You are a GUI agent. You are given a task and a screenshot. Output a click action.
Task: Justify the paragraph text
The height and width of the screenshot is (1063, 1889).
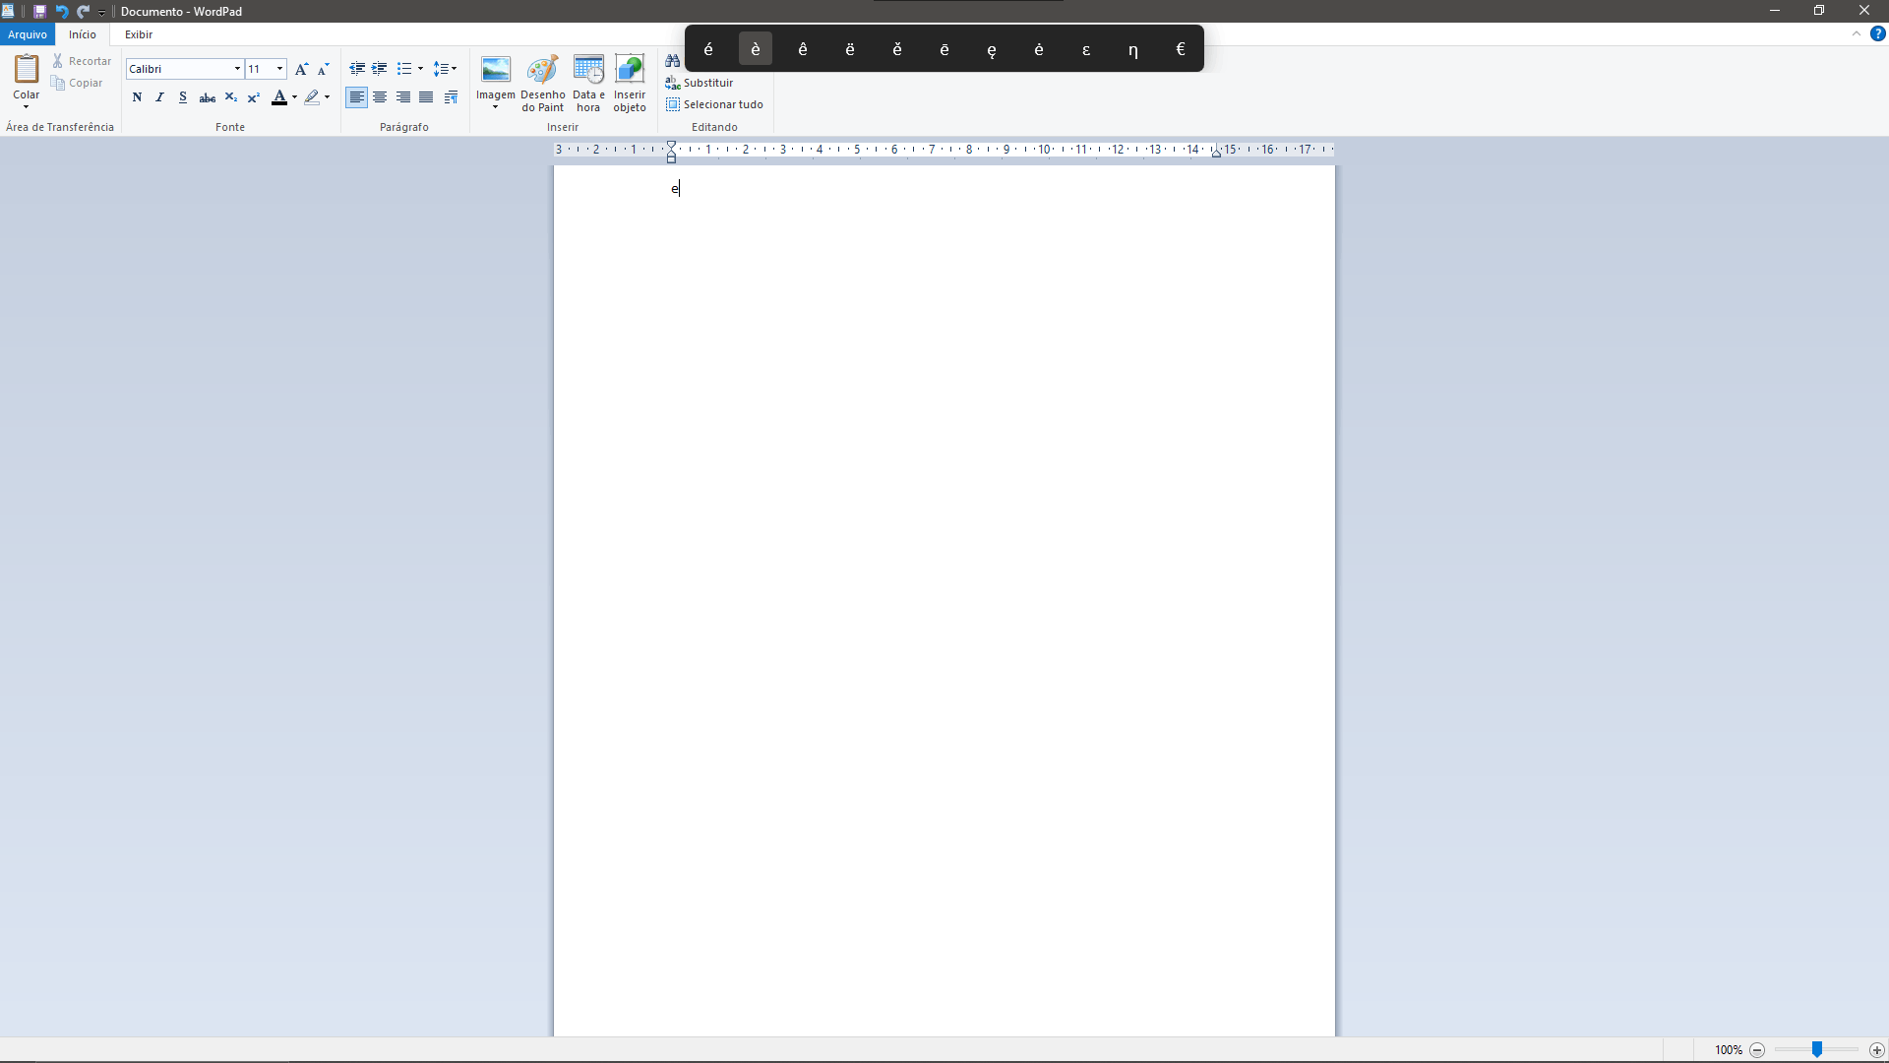426,97
